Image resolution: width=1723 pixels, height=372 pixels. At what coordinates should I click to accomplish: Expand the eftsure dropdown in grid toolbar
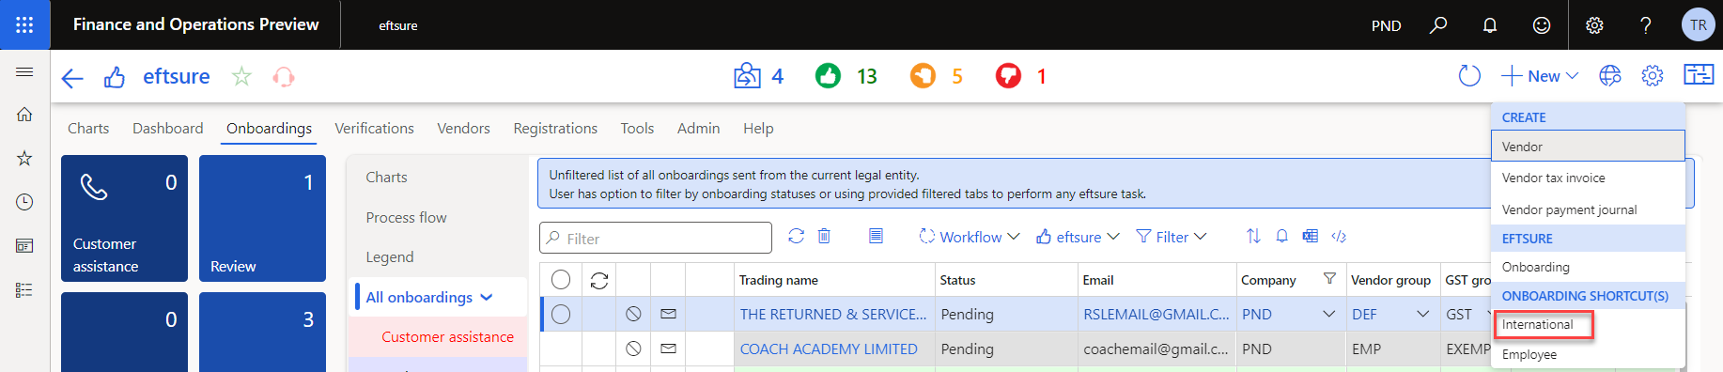pyautogui.click(x=1078, y=237)
